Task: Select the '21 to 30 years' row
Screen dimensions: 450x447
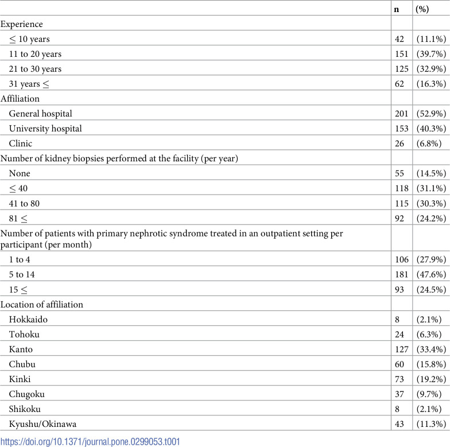Action: click(225, 69)
